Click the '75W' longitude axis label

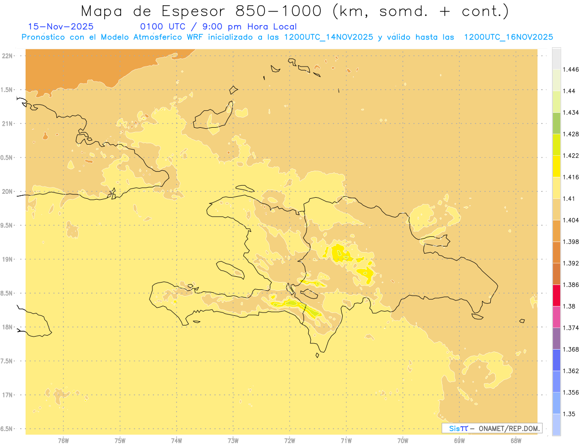[120, 441]
